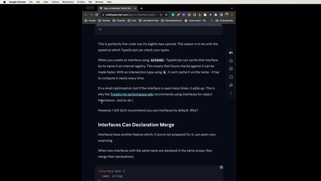321x181 pixels.
Task: Open the Bookmarks menu
Action: coord(68,2)
